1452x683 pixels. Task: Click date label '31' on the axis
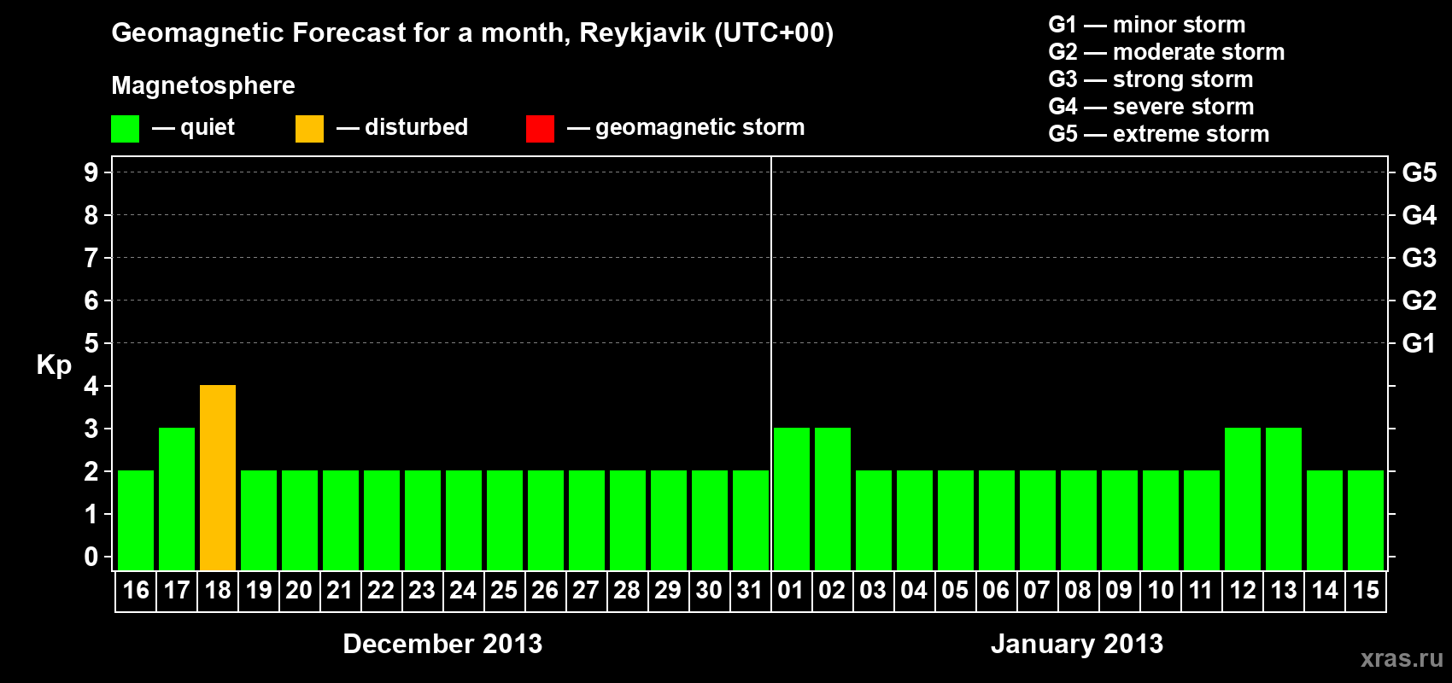[x=750, y=590]
